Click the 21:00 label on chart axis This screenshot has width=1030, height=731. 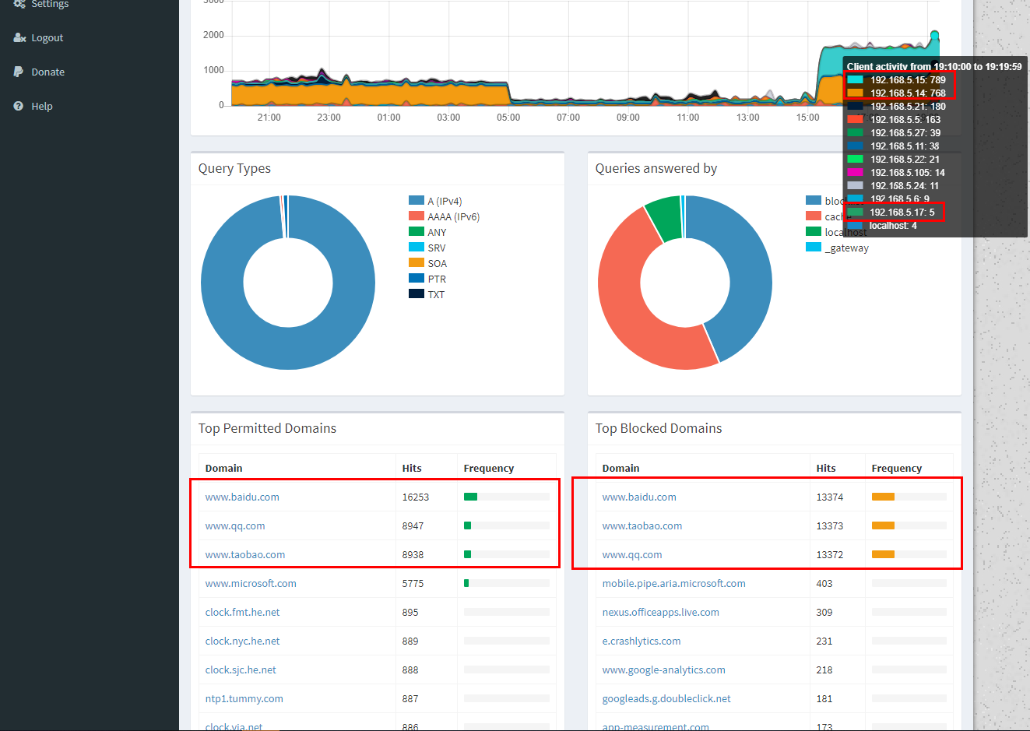click(269, 118)
